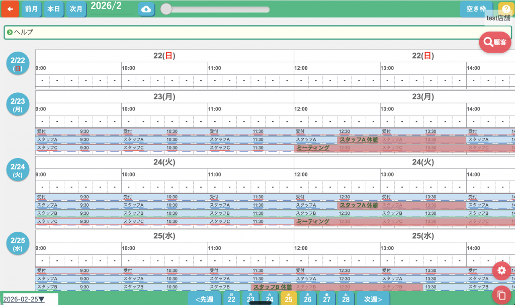Open the yellow question mark help icon

[x=505, y=9]
